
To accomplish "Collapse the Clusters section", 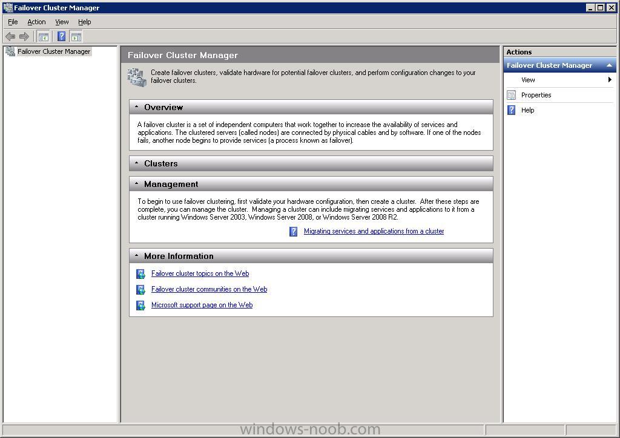I will (136, 163).
